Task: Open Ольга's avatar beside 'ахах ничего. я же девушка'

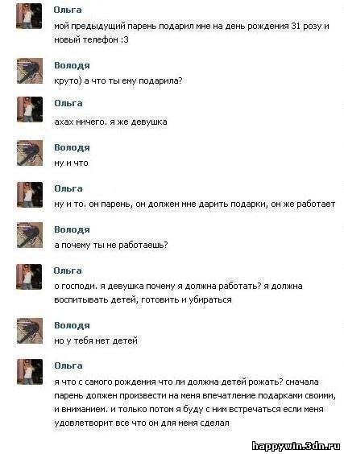Action: 30,109
